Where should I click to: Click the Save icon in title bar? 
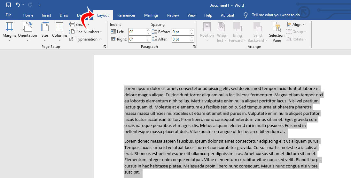9,5
